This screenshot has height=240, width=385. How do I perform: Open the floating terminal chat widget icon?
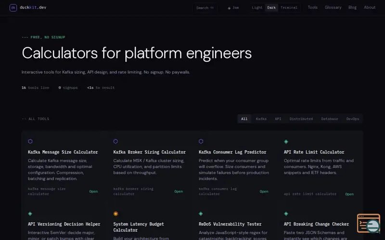point(369,223)
